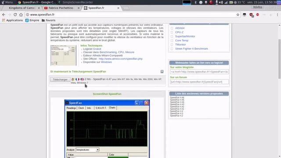Open the system Menu launcher
The height and width of the screenshot is (158, 281).
7,2
